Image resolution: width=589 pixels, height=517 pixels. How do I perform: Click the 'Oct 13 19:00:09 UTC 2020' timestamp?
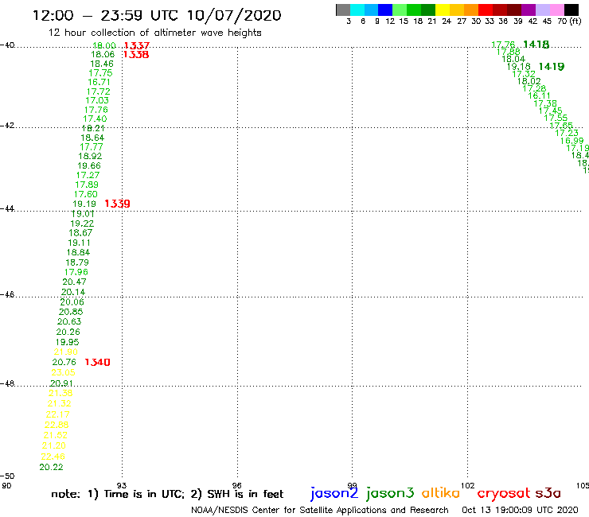coord(520,511)
